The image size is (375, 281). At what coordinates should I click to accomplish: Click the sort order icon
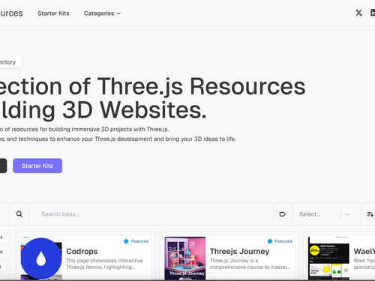(x=370, y=214)
